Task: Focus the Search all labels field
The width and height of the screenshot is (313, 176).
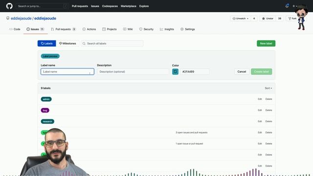Action: (112, 44)
